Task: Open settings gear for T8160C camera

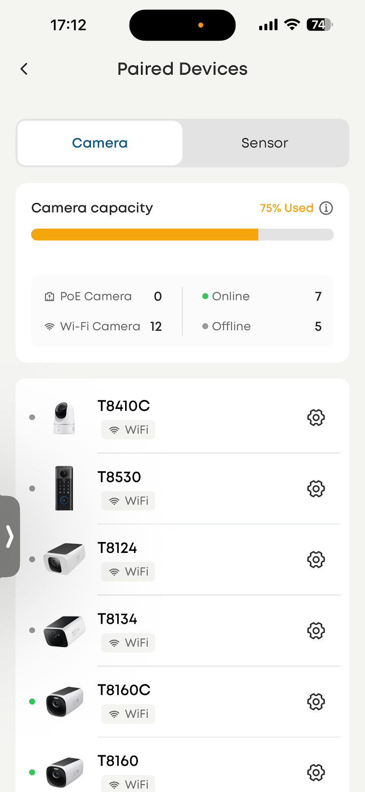Action: point(316,702)
